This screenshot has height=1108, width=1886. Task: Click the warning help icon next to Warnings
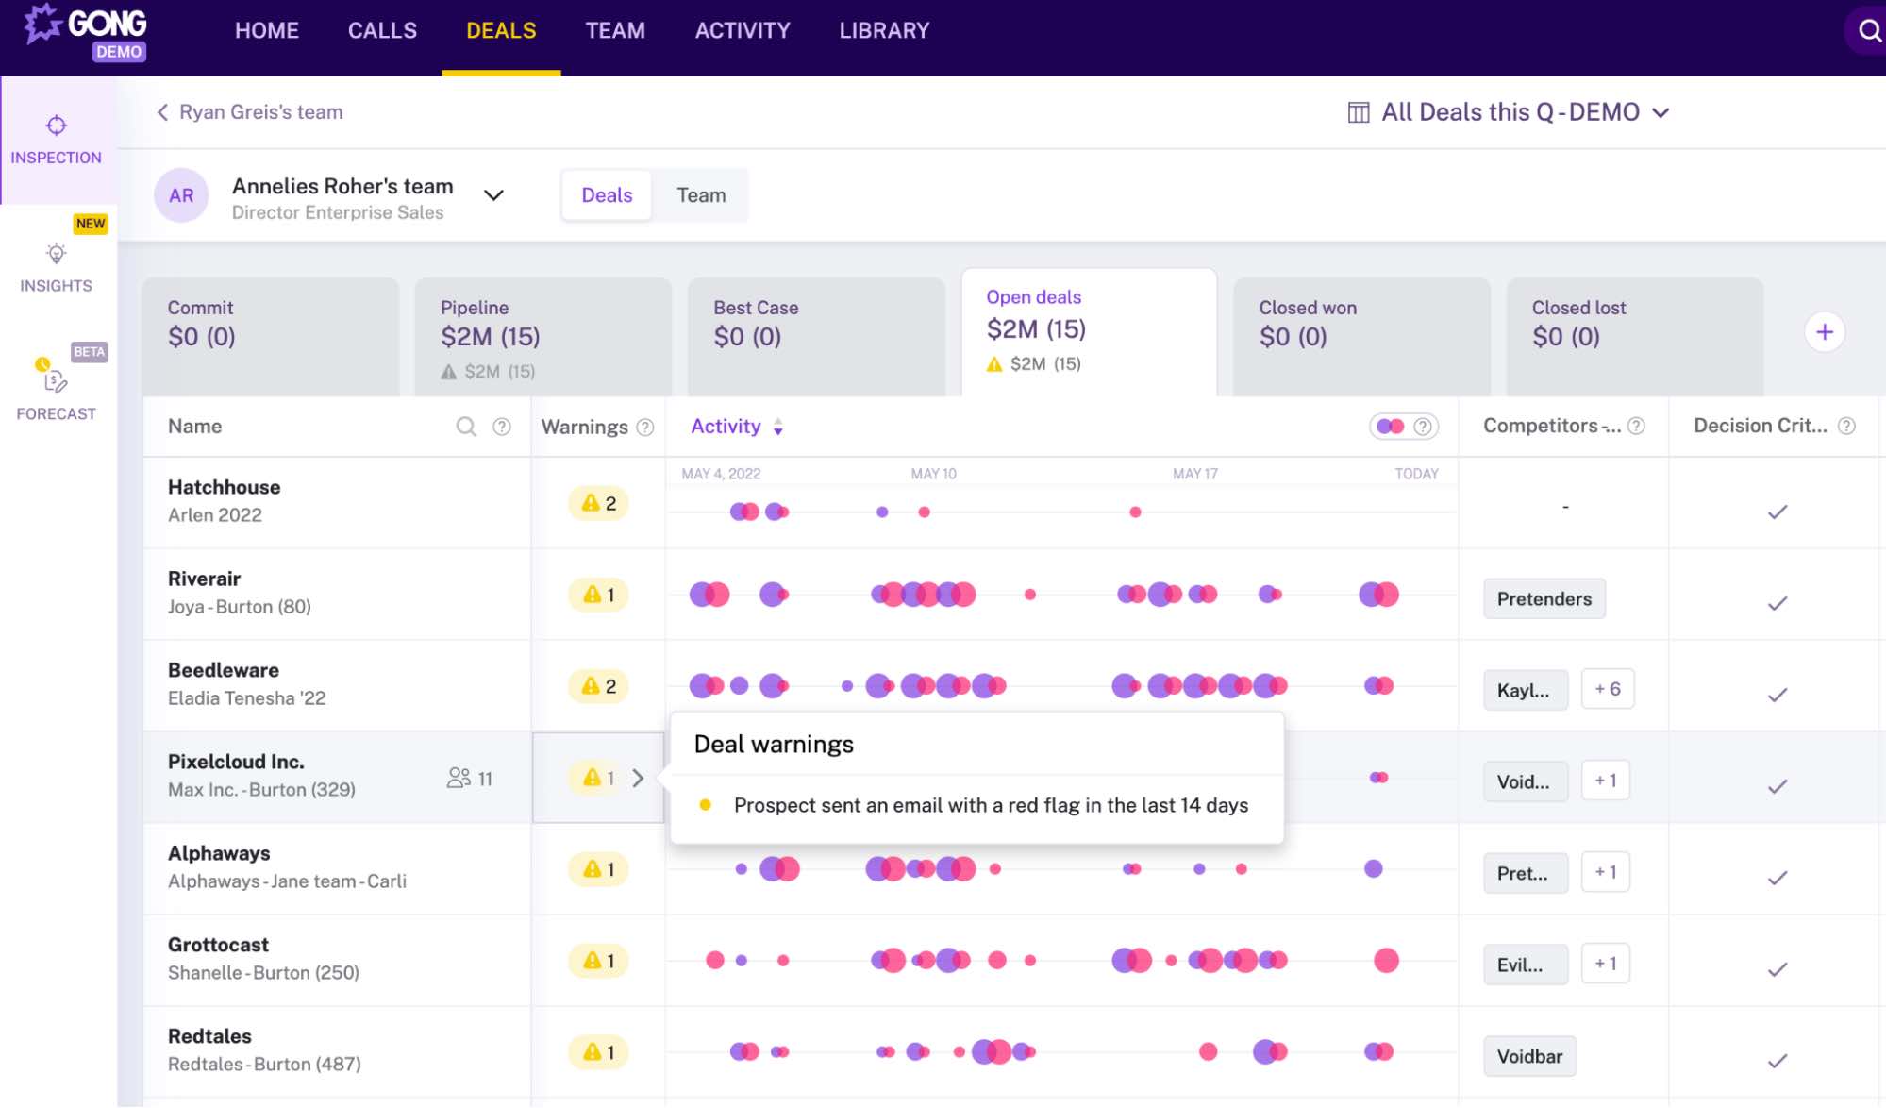point(644,426)
